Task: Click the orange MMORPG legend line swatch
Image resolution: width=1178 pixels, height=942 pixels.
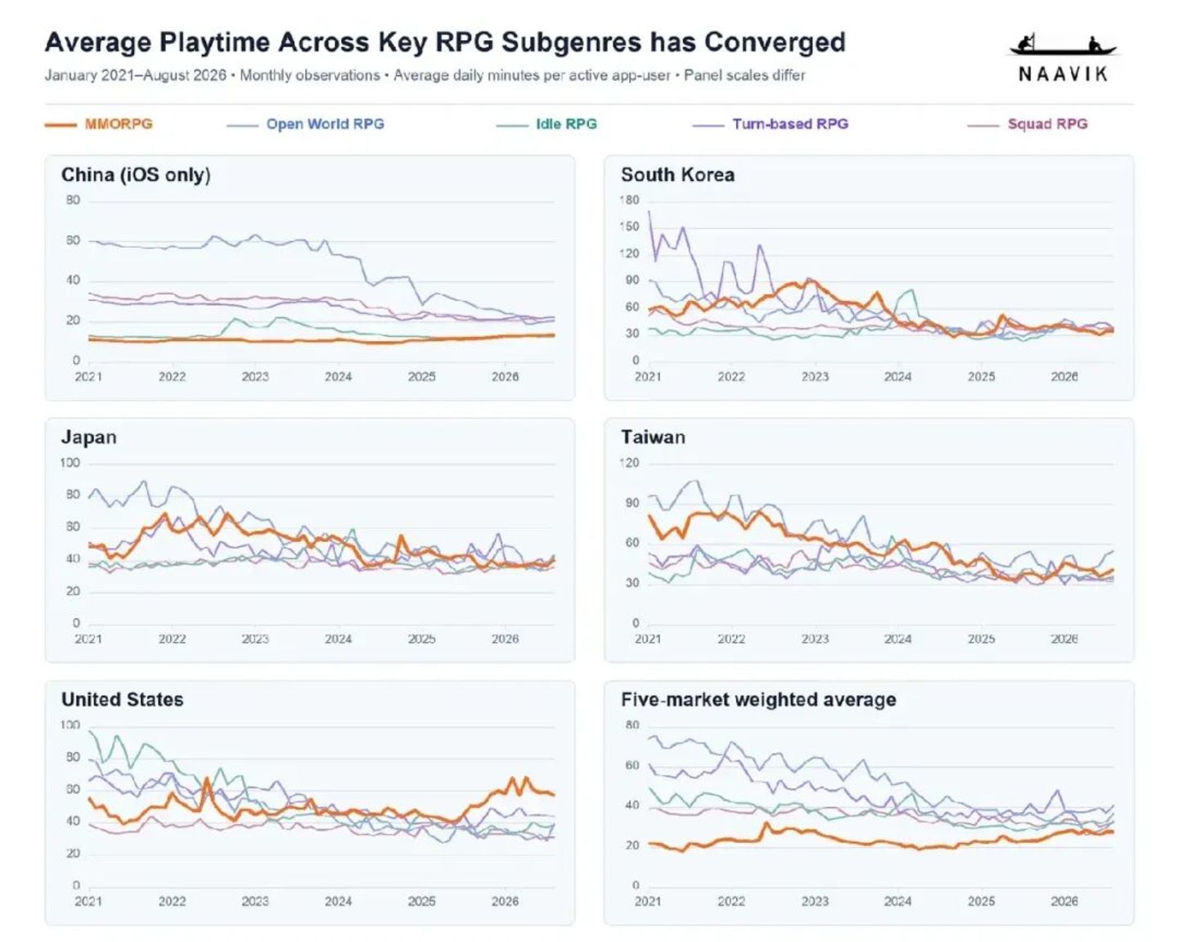Action: [61, 124]
